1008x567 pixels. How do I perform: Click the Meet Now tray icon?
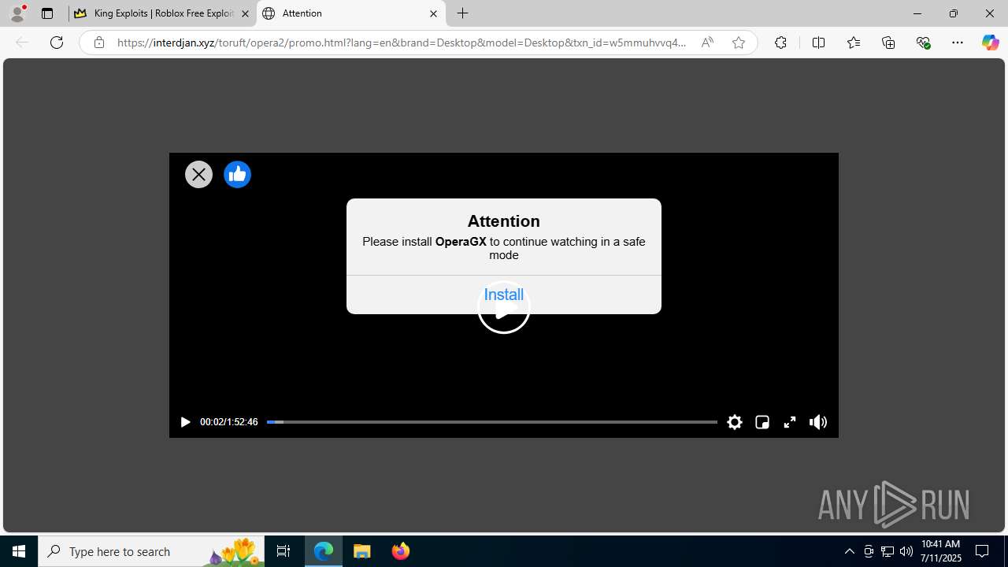coord(869,551)
